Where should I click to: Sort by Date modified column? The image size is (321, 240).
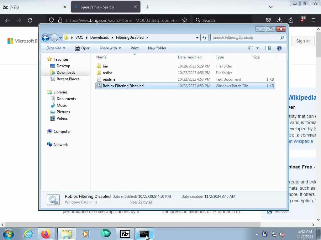coord(194,57)
